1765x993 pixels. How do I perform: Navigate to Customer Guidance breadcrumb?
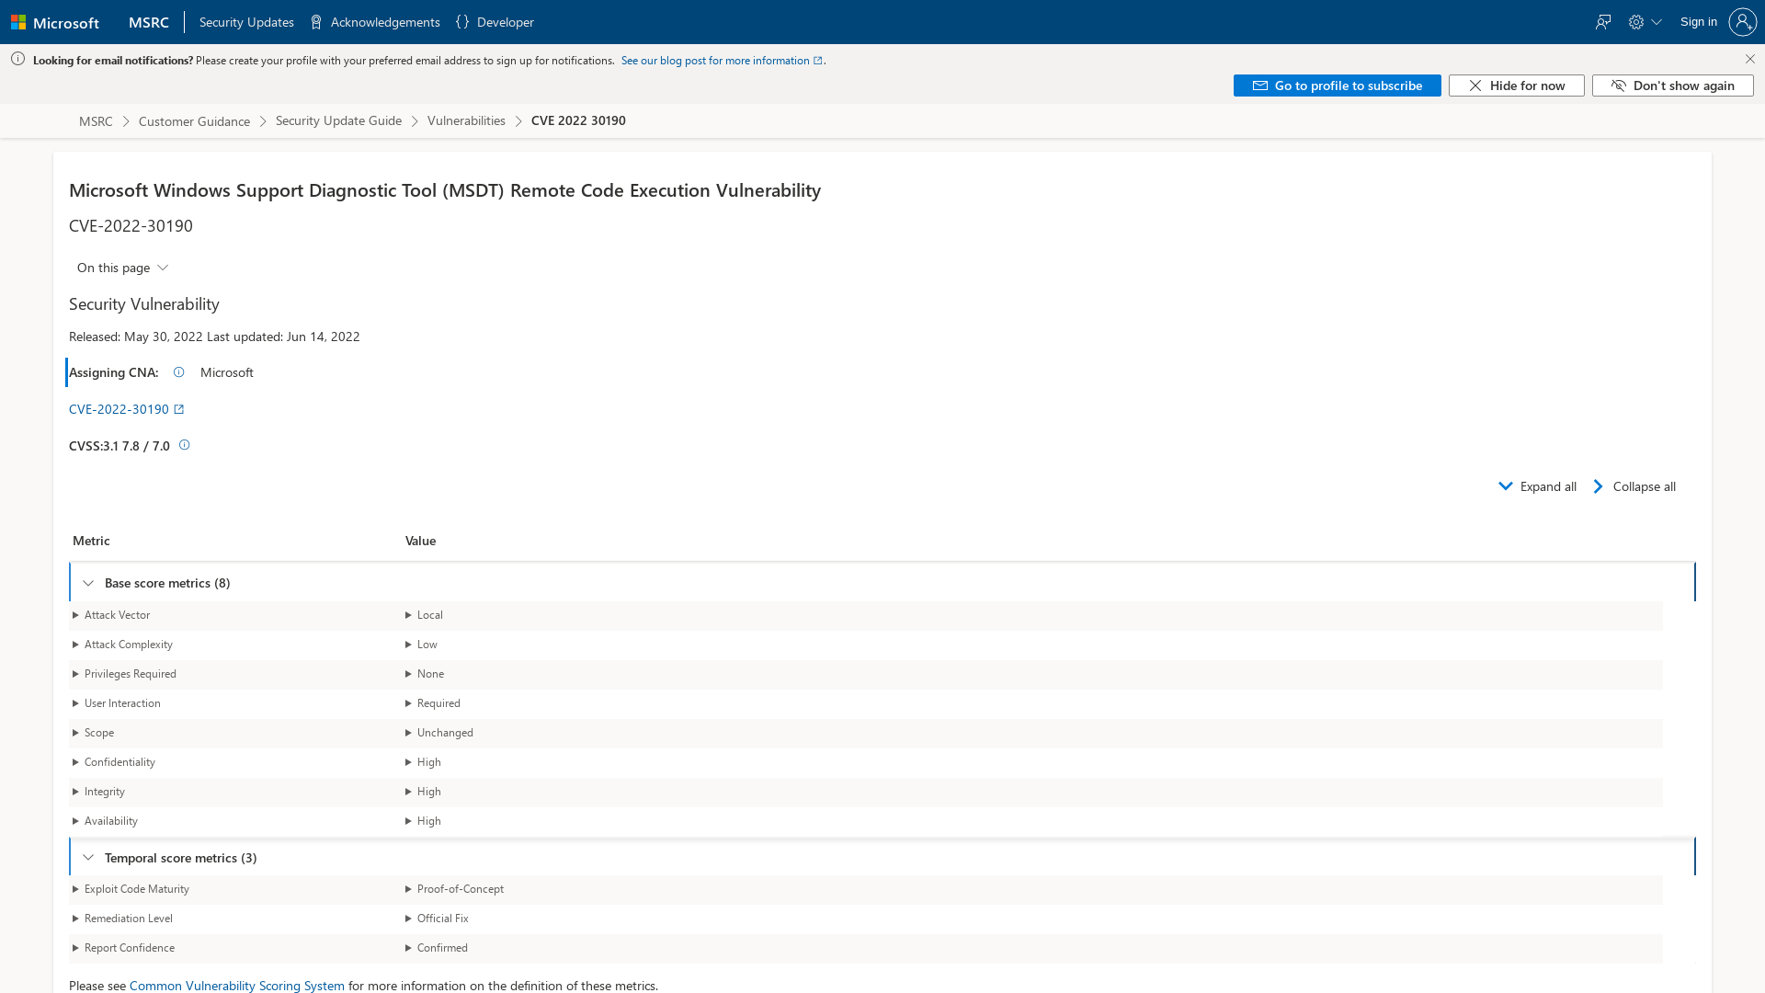(194, 120)
